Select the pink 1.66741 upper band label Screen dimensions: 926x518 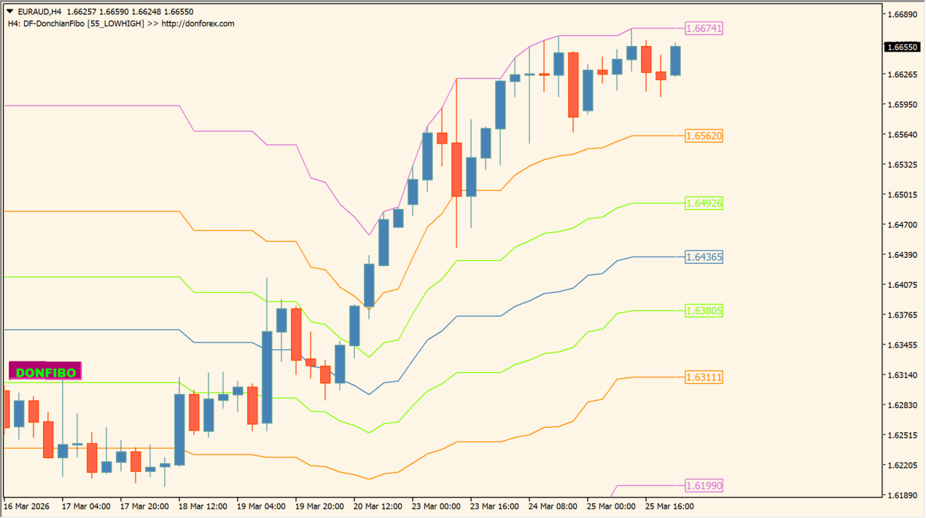(704, 28)
